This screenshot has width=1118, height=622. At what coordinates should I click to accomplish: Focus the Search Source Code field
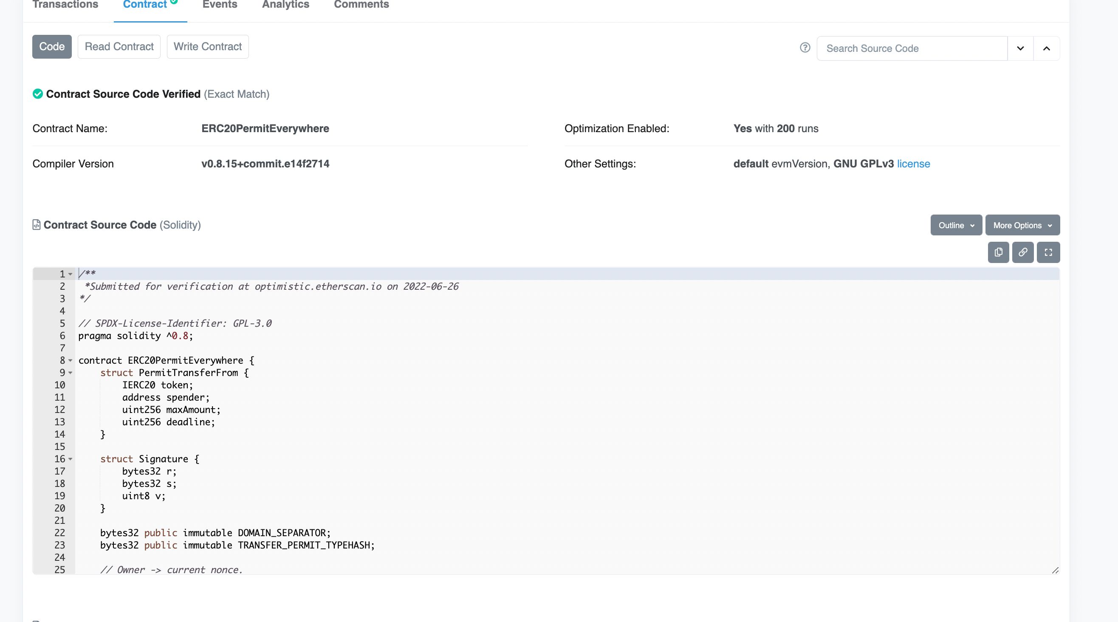click(x=912, y=48)
